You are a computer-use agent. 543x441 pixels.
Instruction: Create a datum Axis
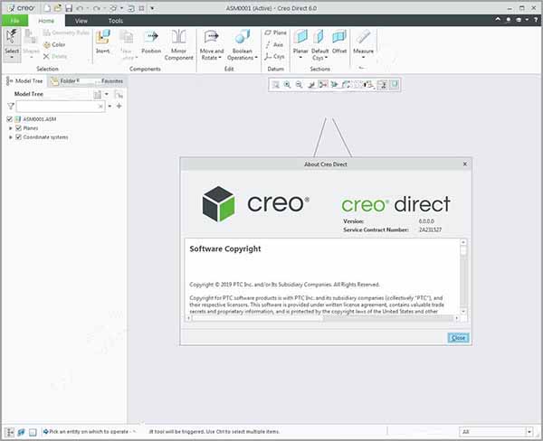pos(274,44)
